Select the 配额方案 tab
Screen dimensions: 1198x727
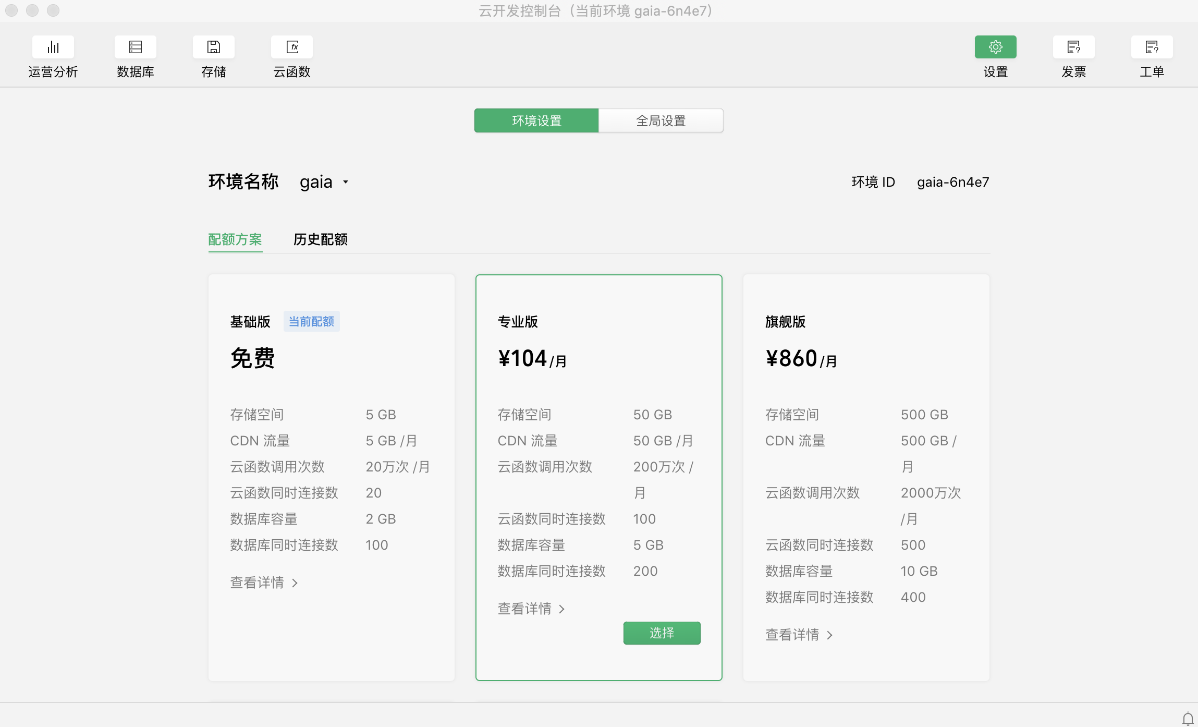point(235,239)
